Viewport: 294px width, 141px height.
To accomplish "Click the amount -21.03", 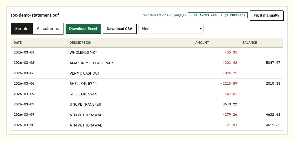I will click(x=231, y=125).
